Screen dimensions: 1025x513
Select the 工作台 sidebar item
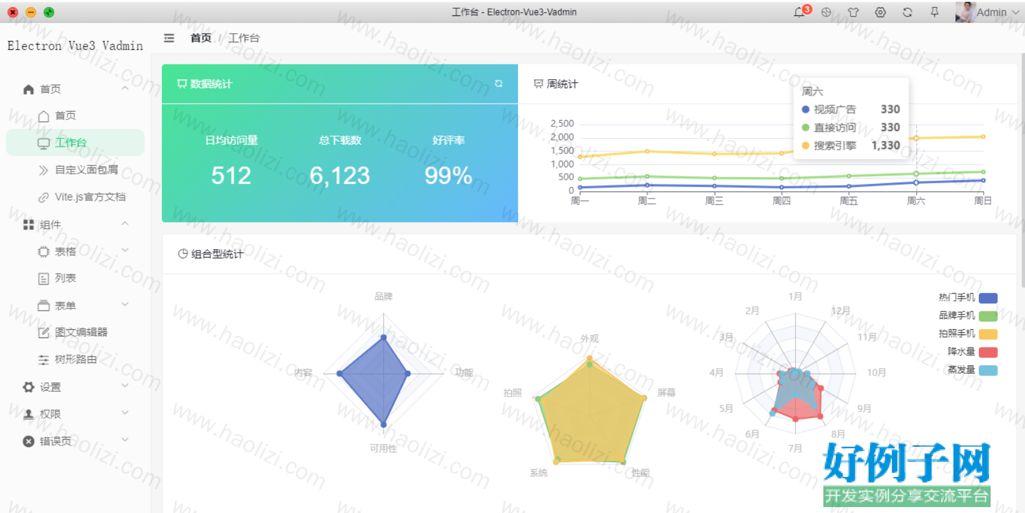pyautogui.click(x=75, y=142)
